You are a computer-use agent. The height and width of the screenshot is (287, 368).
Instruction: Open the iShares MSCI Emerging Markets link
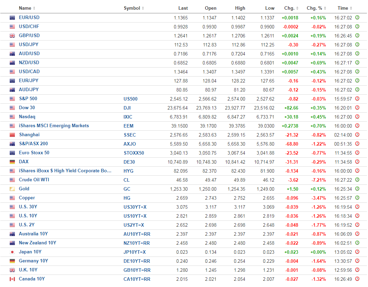54,126
